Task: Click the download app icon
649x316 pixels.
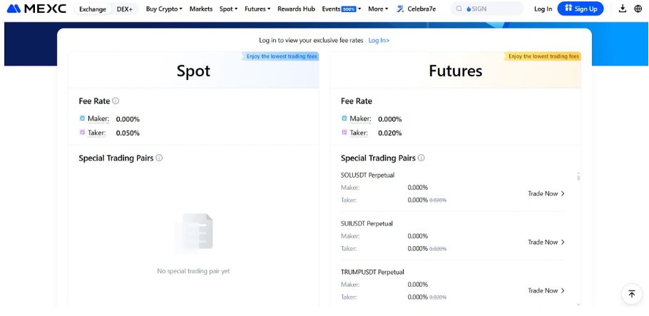Action: 622,9
